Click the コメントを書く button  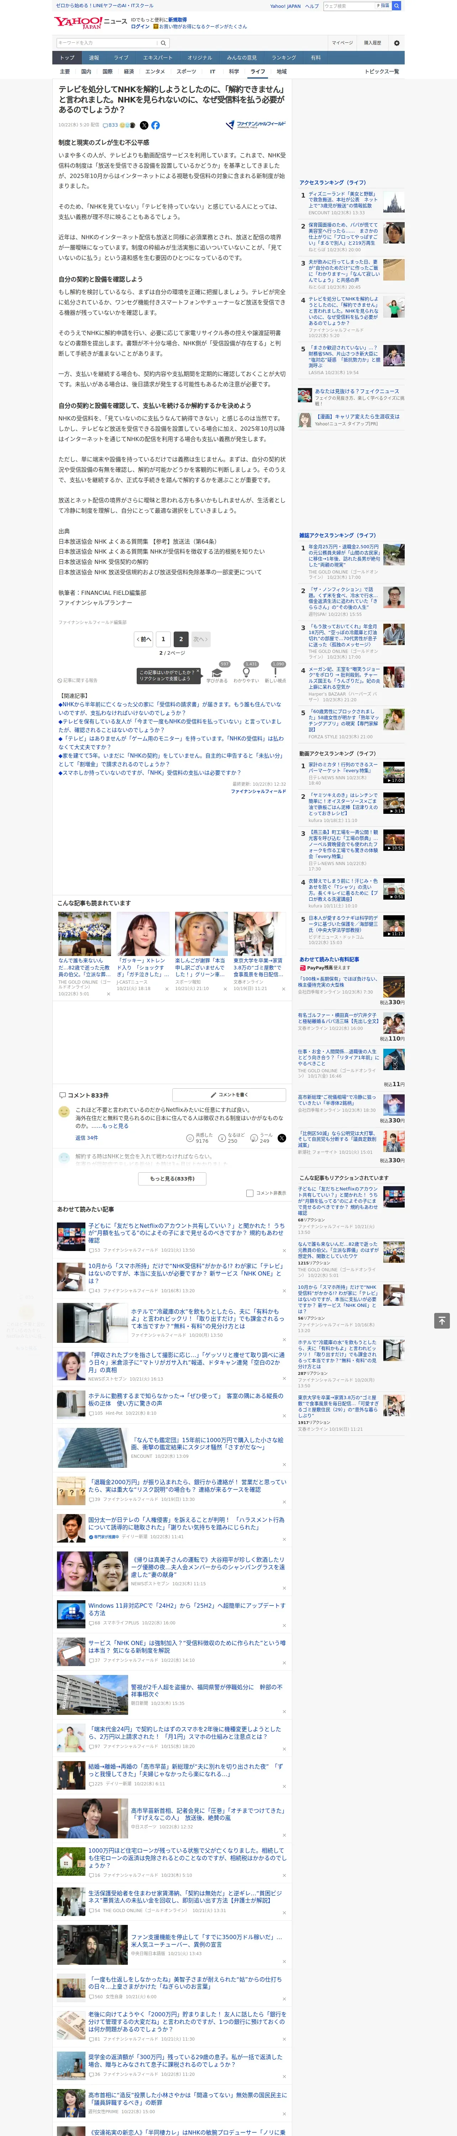(x=229, y=1095)
